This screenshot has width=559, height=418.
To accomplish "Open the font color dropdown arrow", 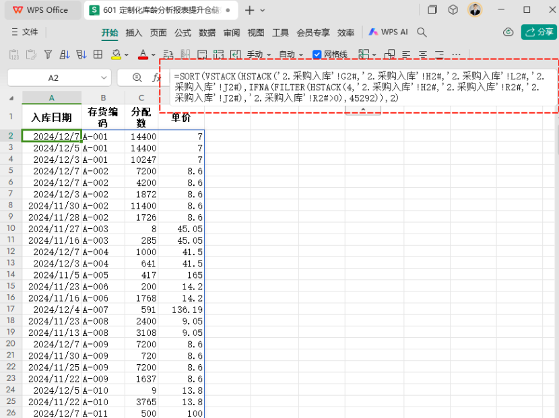I will pos(154,55).
